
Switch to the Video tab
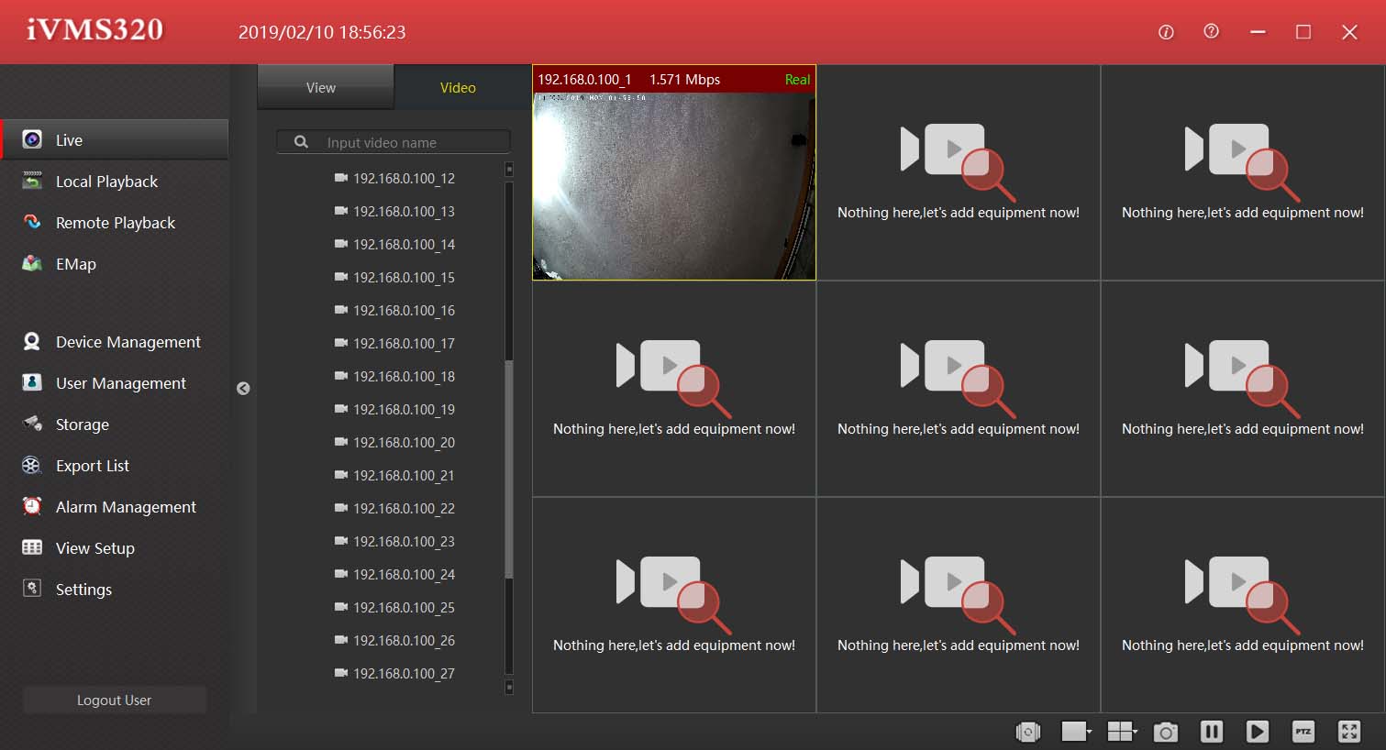click(x=462, y=88)
